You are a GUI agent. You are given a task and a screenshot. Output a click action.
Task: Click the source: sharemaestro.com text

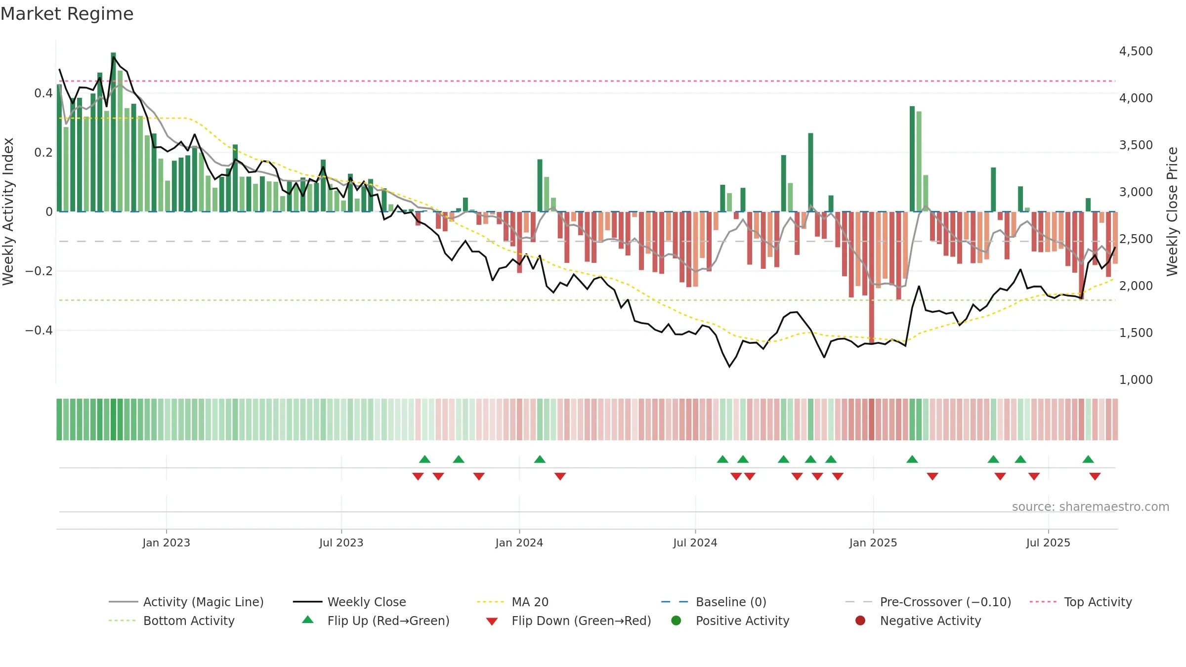point(1091,507)
